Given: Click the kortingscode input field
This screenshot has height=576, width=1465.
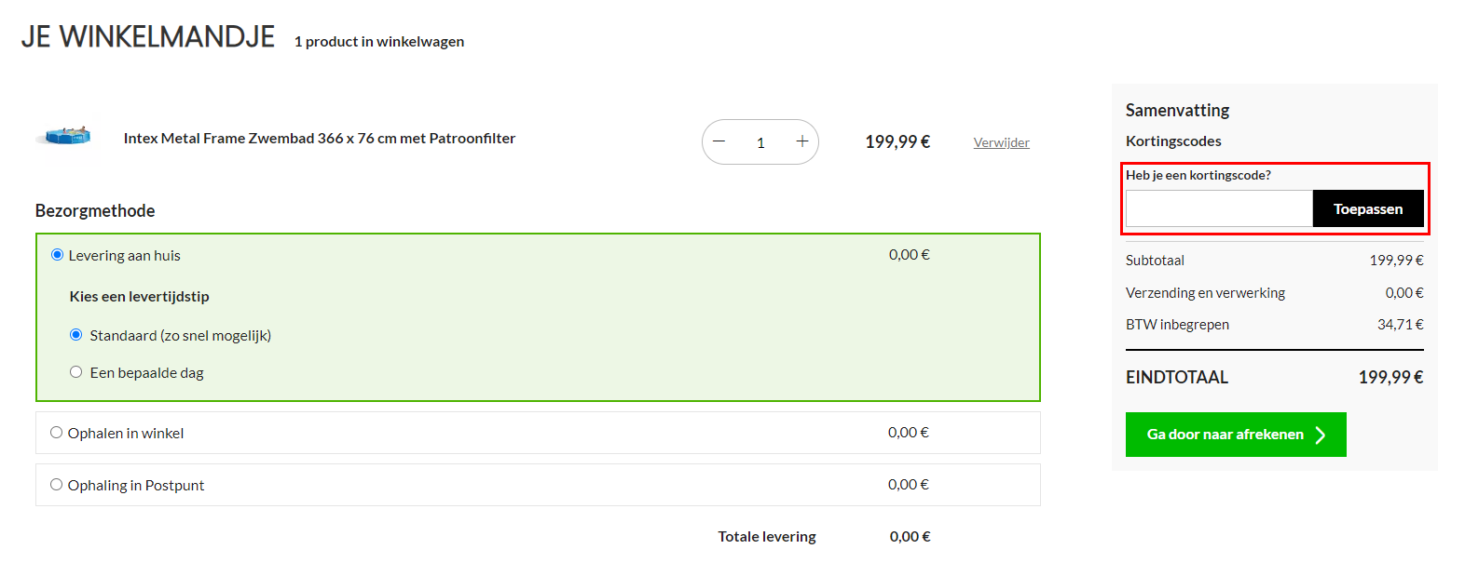Looking at the screenshot, I should 1219,208.
